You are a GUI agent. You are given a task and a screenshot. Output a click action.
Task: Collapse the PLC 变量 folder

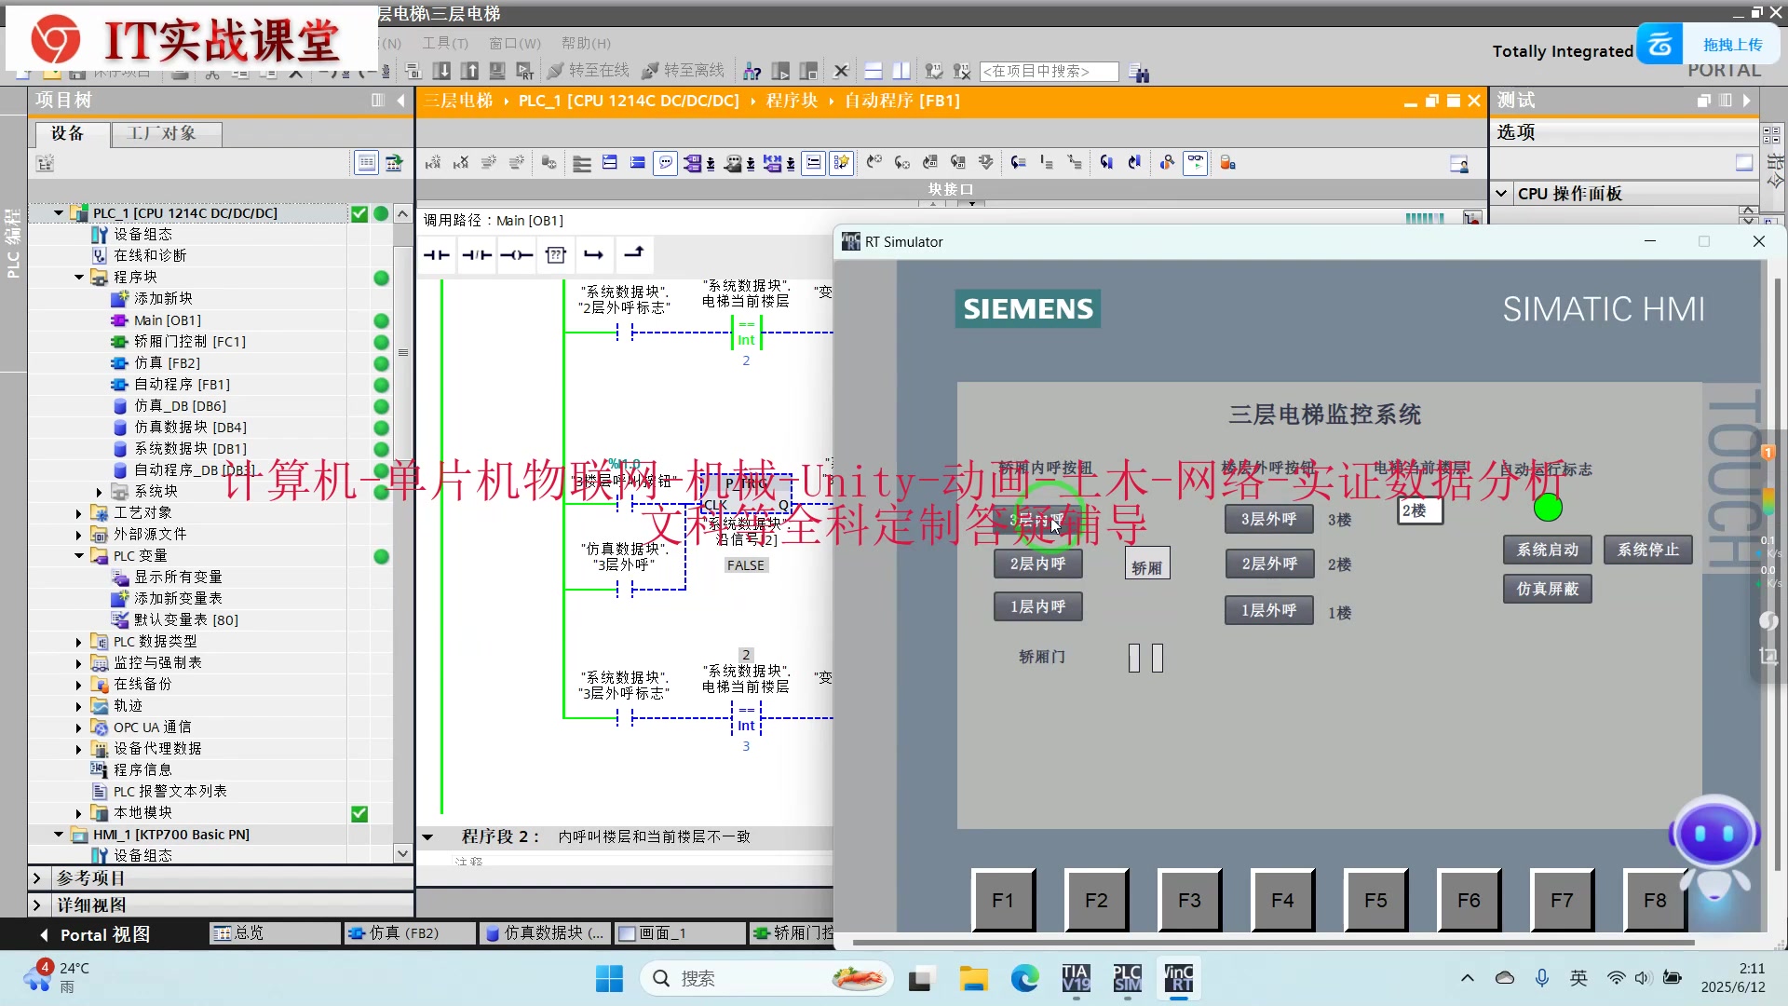point(79,556)
